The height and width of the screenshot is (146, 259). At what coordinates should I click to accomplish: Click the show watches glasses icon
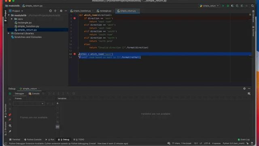point(57,127)
